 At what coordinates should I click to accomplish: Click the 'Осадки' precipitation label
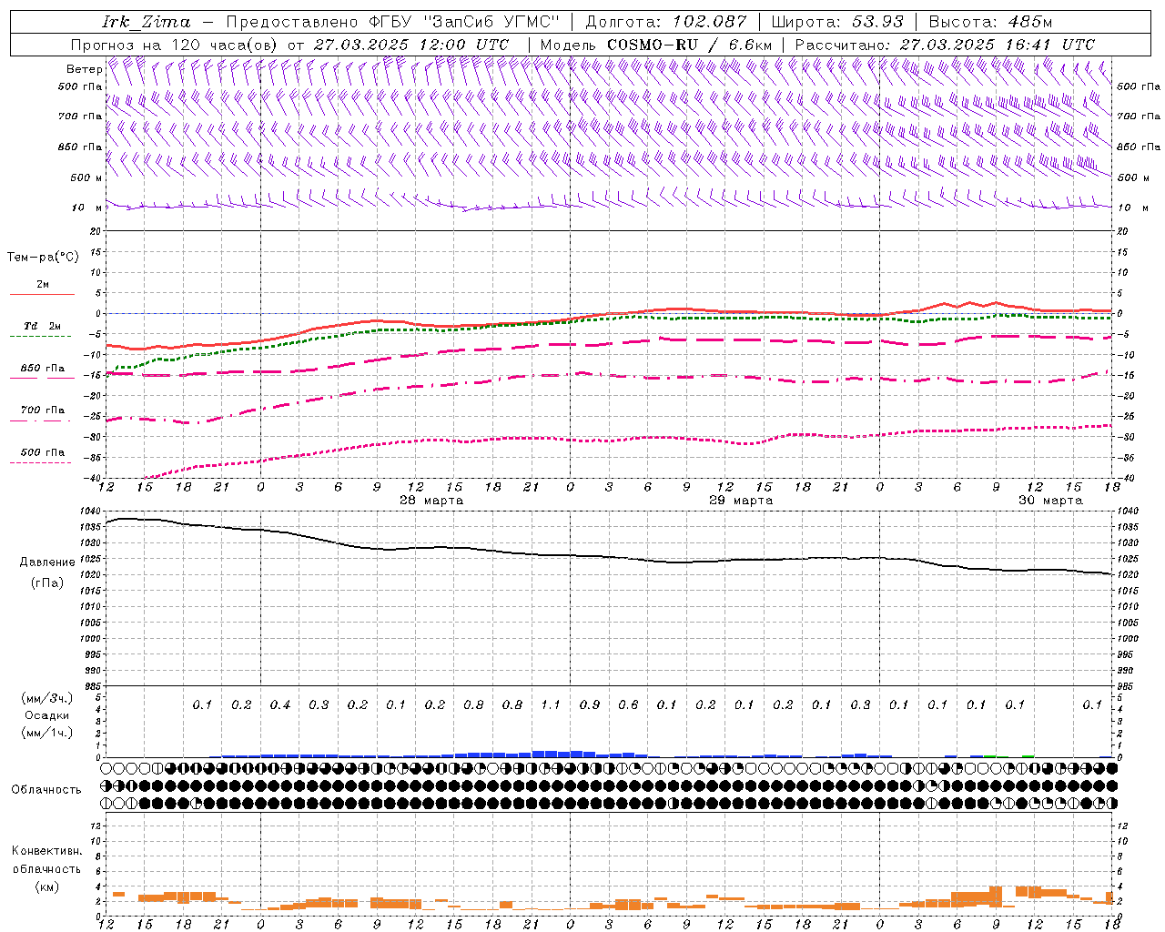pos(46,715)
